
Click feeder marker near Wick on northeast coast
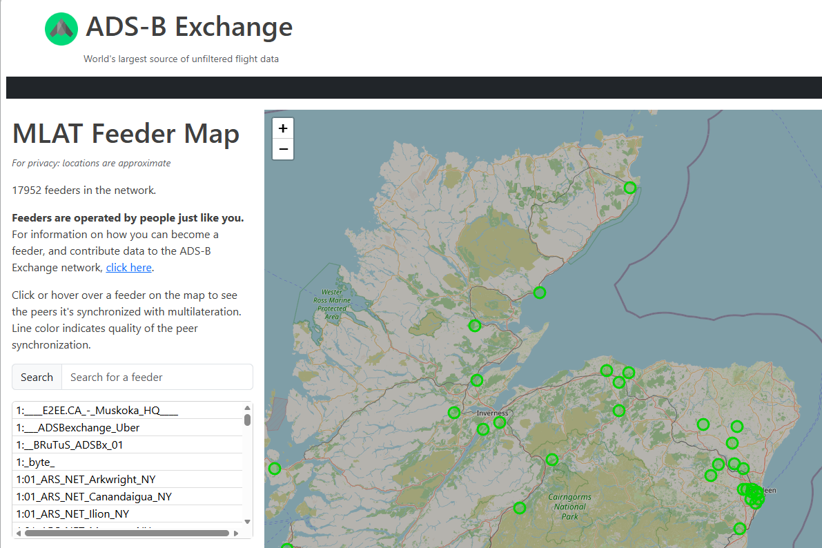coord(630,188)
